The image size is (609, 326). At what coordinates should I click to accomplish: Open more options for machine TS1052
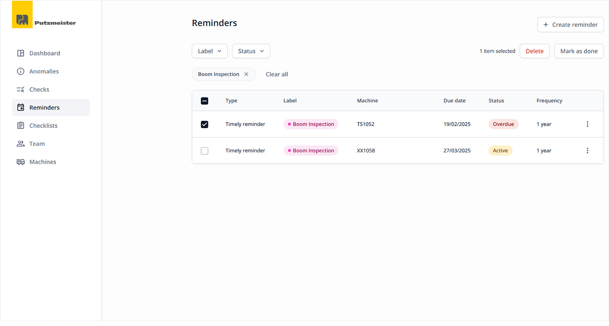tap(587, 124)
